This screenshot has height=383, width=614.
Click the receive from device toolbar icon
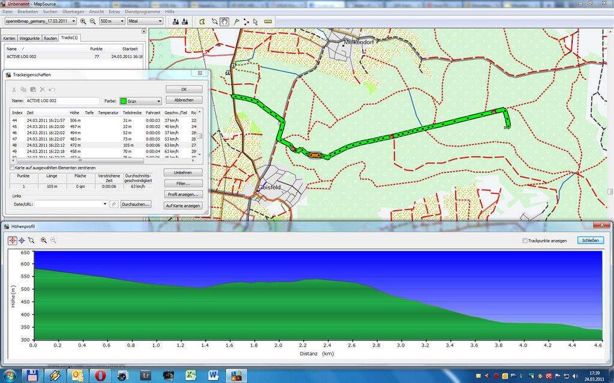click(x=185, y=22)
